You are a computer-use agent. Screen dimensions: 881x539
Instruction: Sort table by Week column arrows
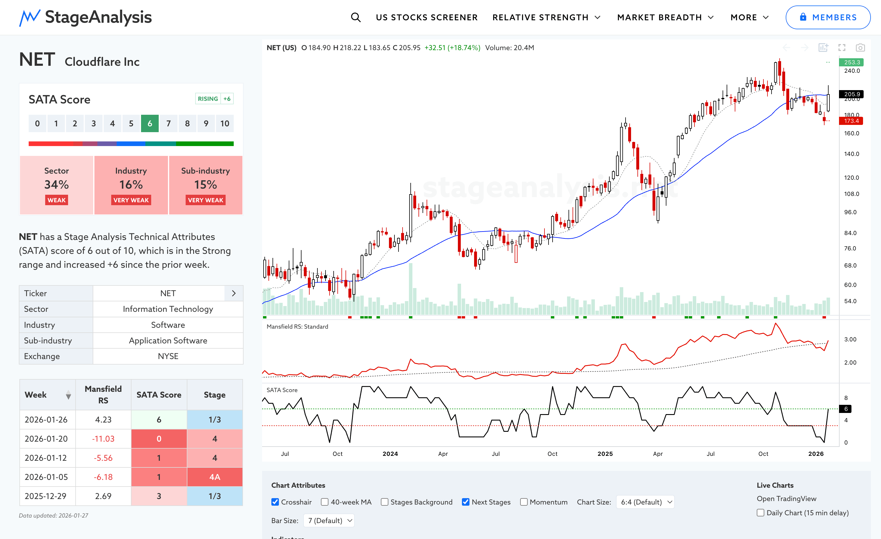[68, 395]
